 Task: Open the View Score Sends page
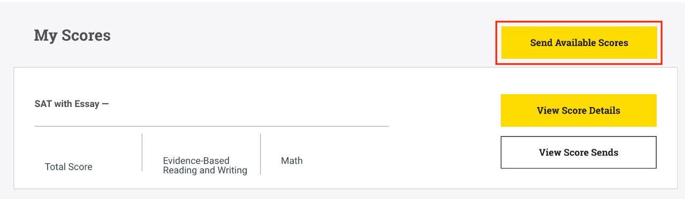click(579, 152)
